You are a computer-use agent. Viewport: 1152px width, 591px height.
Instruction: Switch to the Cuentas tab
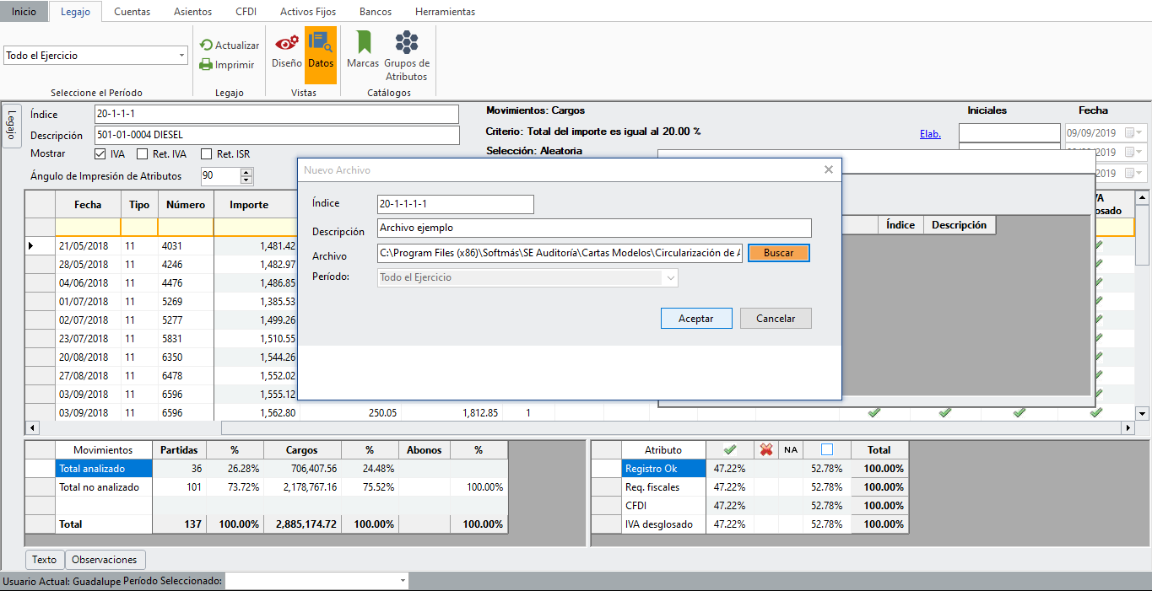132,12
